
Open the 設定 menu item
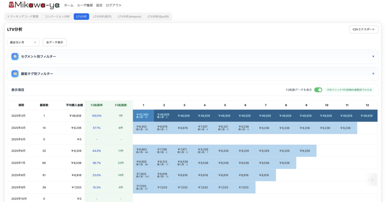99,5
